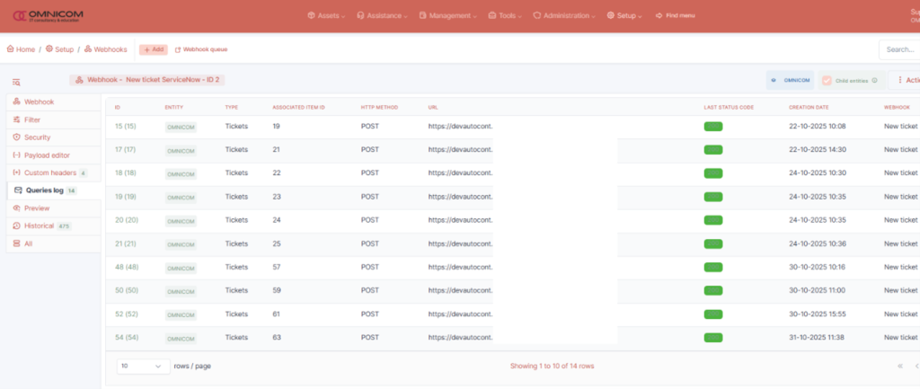Click the Payload editor brackets icon
The width and height of the screenshot is (920, 389).
17,155
